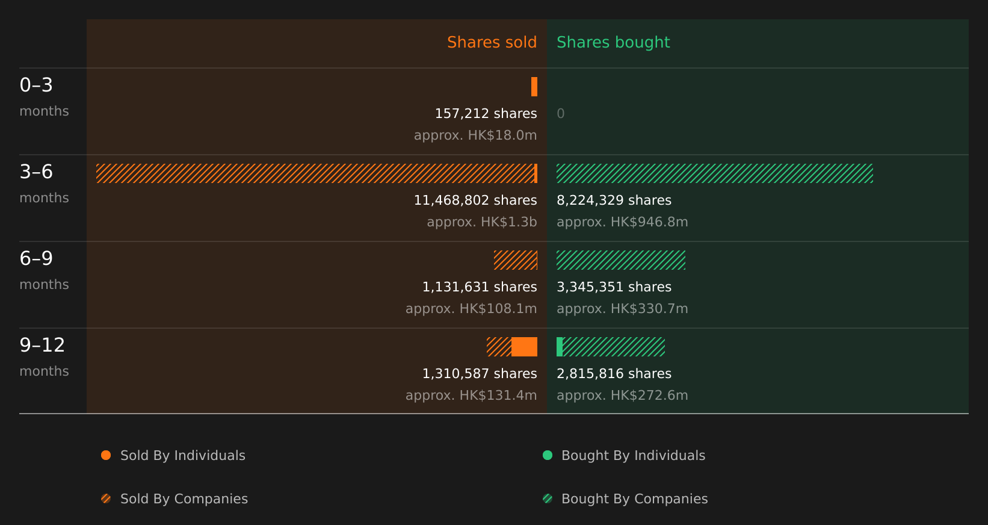Click 'approx. HK$1.3b' text
Screen dimensions: 988x525
(482, 222)
